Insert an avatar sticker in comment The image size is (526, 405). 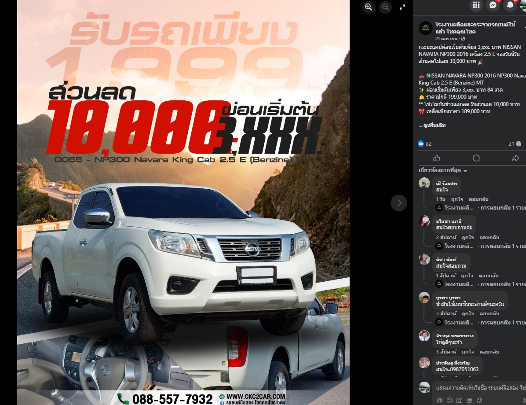(439, 400)
